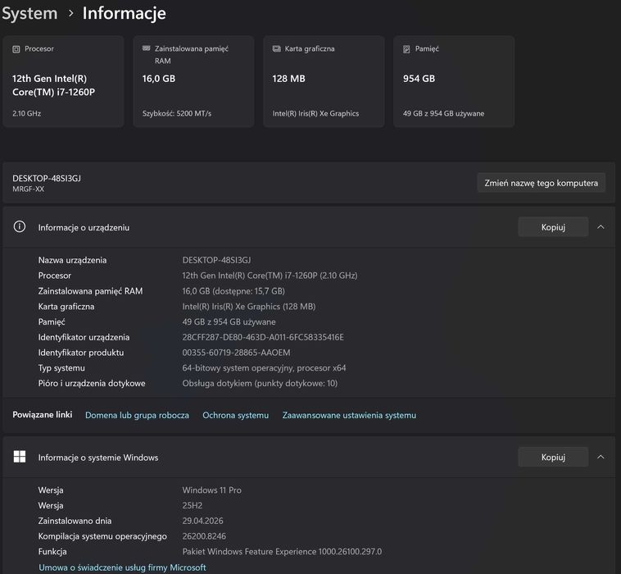Click 64-bitowy system operacyjny value
Image resolution: width=621 pixels, height=574 pixels.
[x=264, y=368]
